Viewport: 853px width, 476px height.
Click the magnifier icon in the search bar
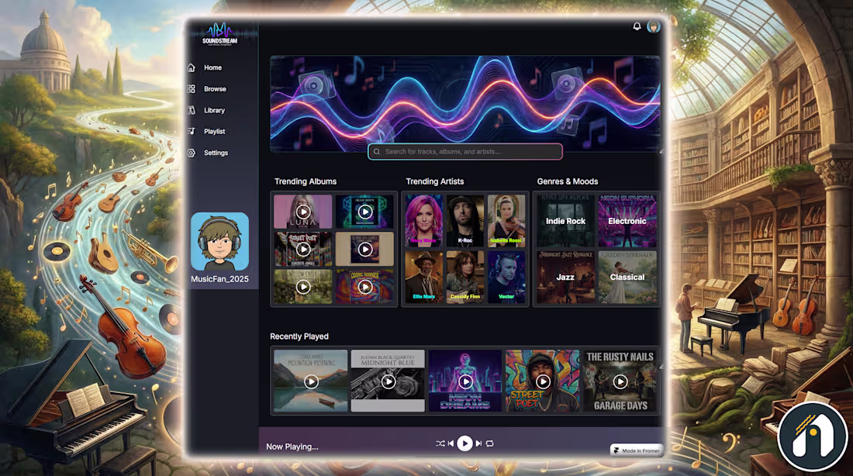(x=376, y=152)
